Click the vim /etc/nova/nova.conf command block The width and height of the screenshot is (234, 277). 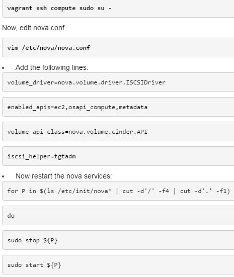point(118,48)
